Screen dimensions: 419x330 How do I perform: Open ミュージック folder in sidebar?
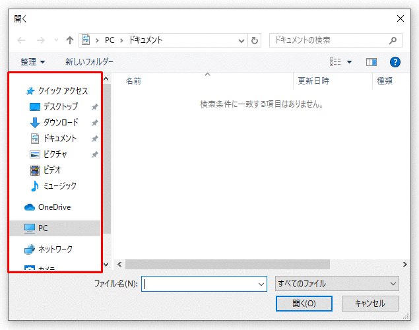coord(59,186)
